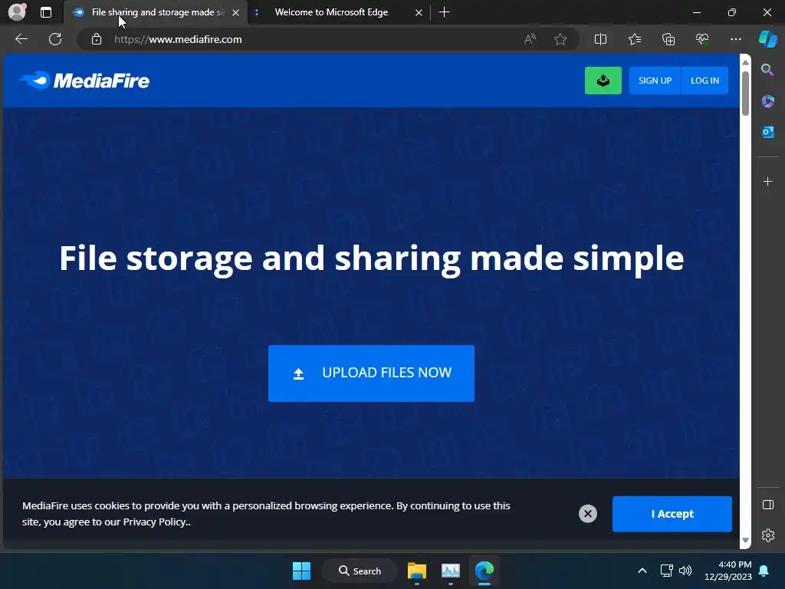Customize sidebar with the plus icon
Viewport: 785px width, 589px height.
point(767,181)
